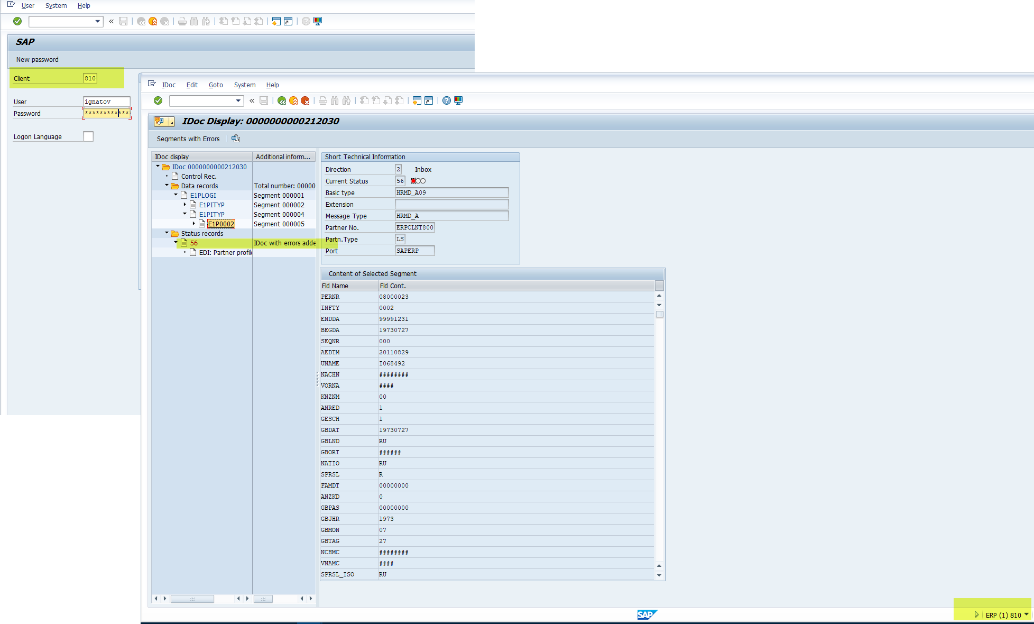The height and width of the screenshot is (624, 1034).
Task: Click the Logon Language field
Action: [88, 136]
